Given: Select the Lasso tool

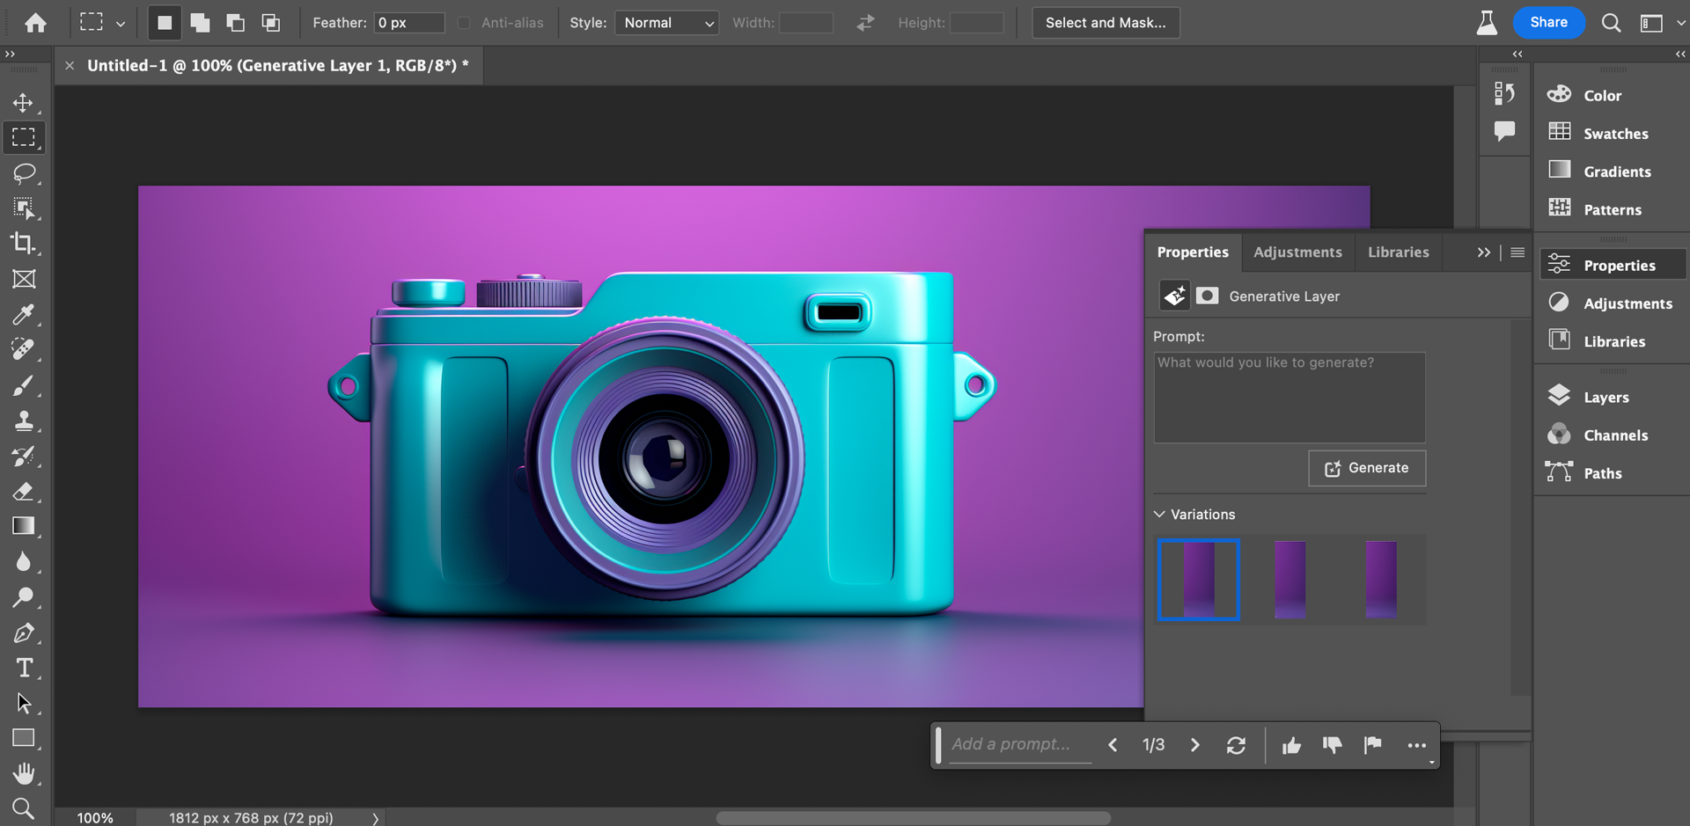Looking at the screenshot, I should point(24,173).
